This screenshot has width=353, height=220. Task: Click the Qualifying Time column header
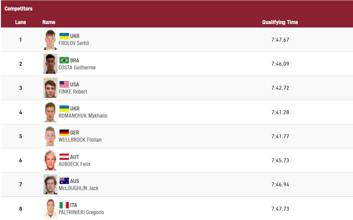(280, 22)
